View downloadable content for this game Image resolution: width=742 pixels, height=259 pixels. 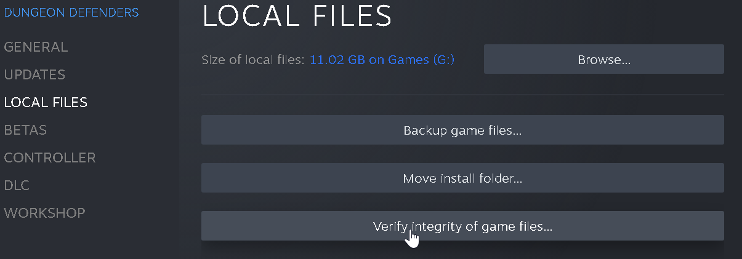[x=17, y=186]
